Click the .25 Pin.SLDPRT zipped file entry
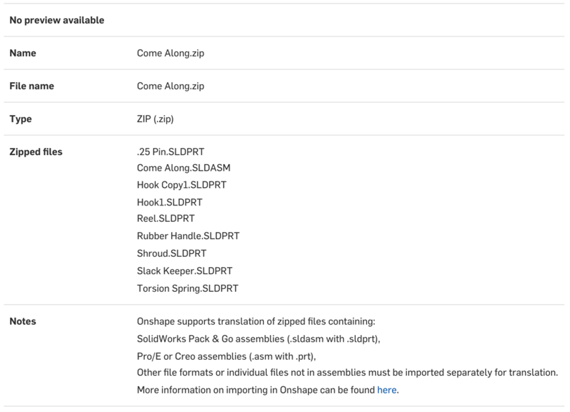The height and width of the screenshot is (412, 570). click(x=170, y=152)
